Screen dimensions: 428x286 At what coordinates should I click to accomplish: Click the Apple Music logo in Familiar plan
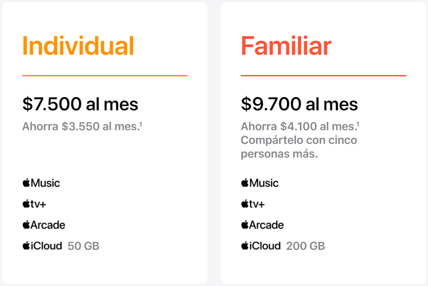coord(260,183)
